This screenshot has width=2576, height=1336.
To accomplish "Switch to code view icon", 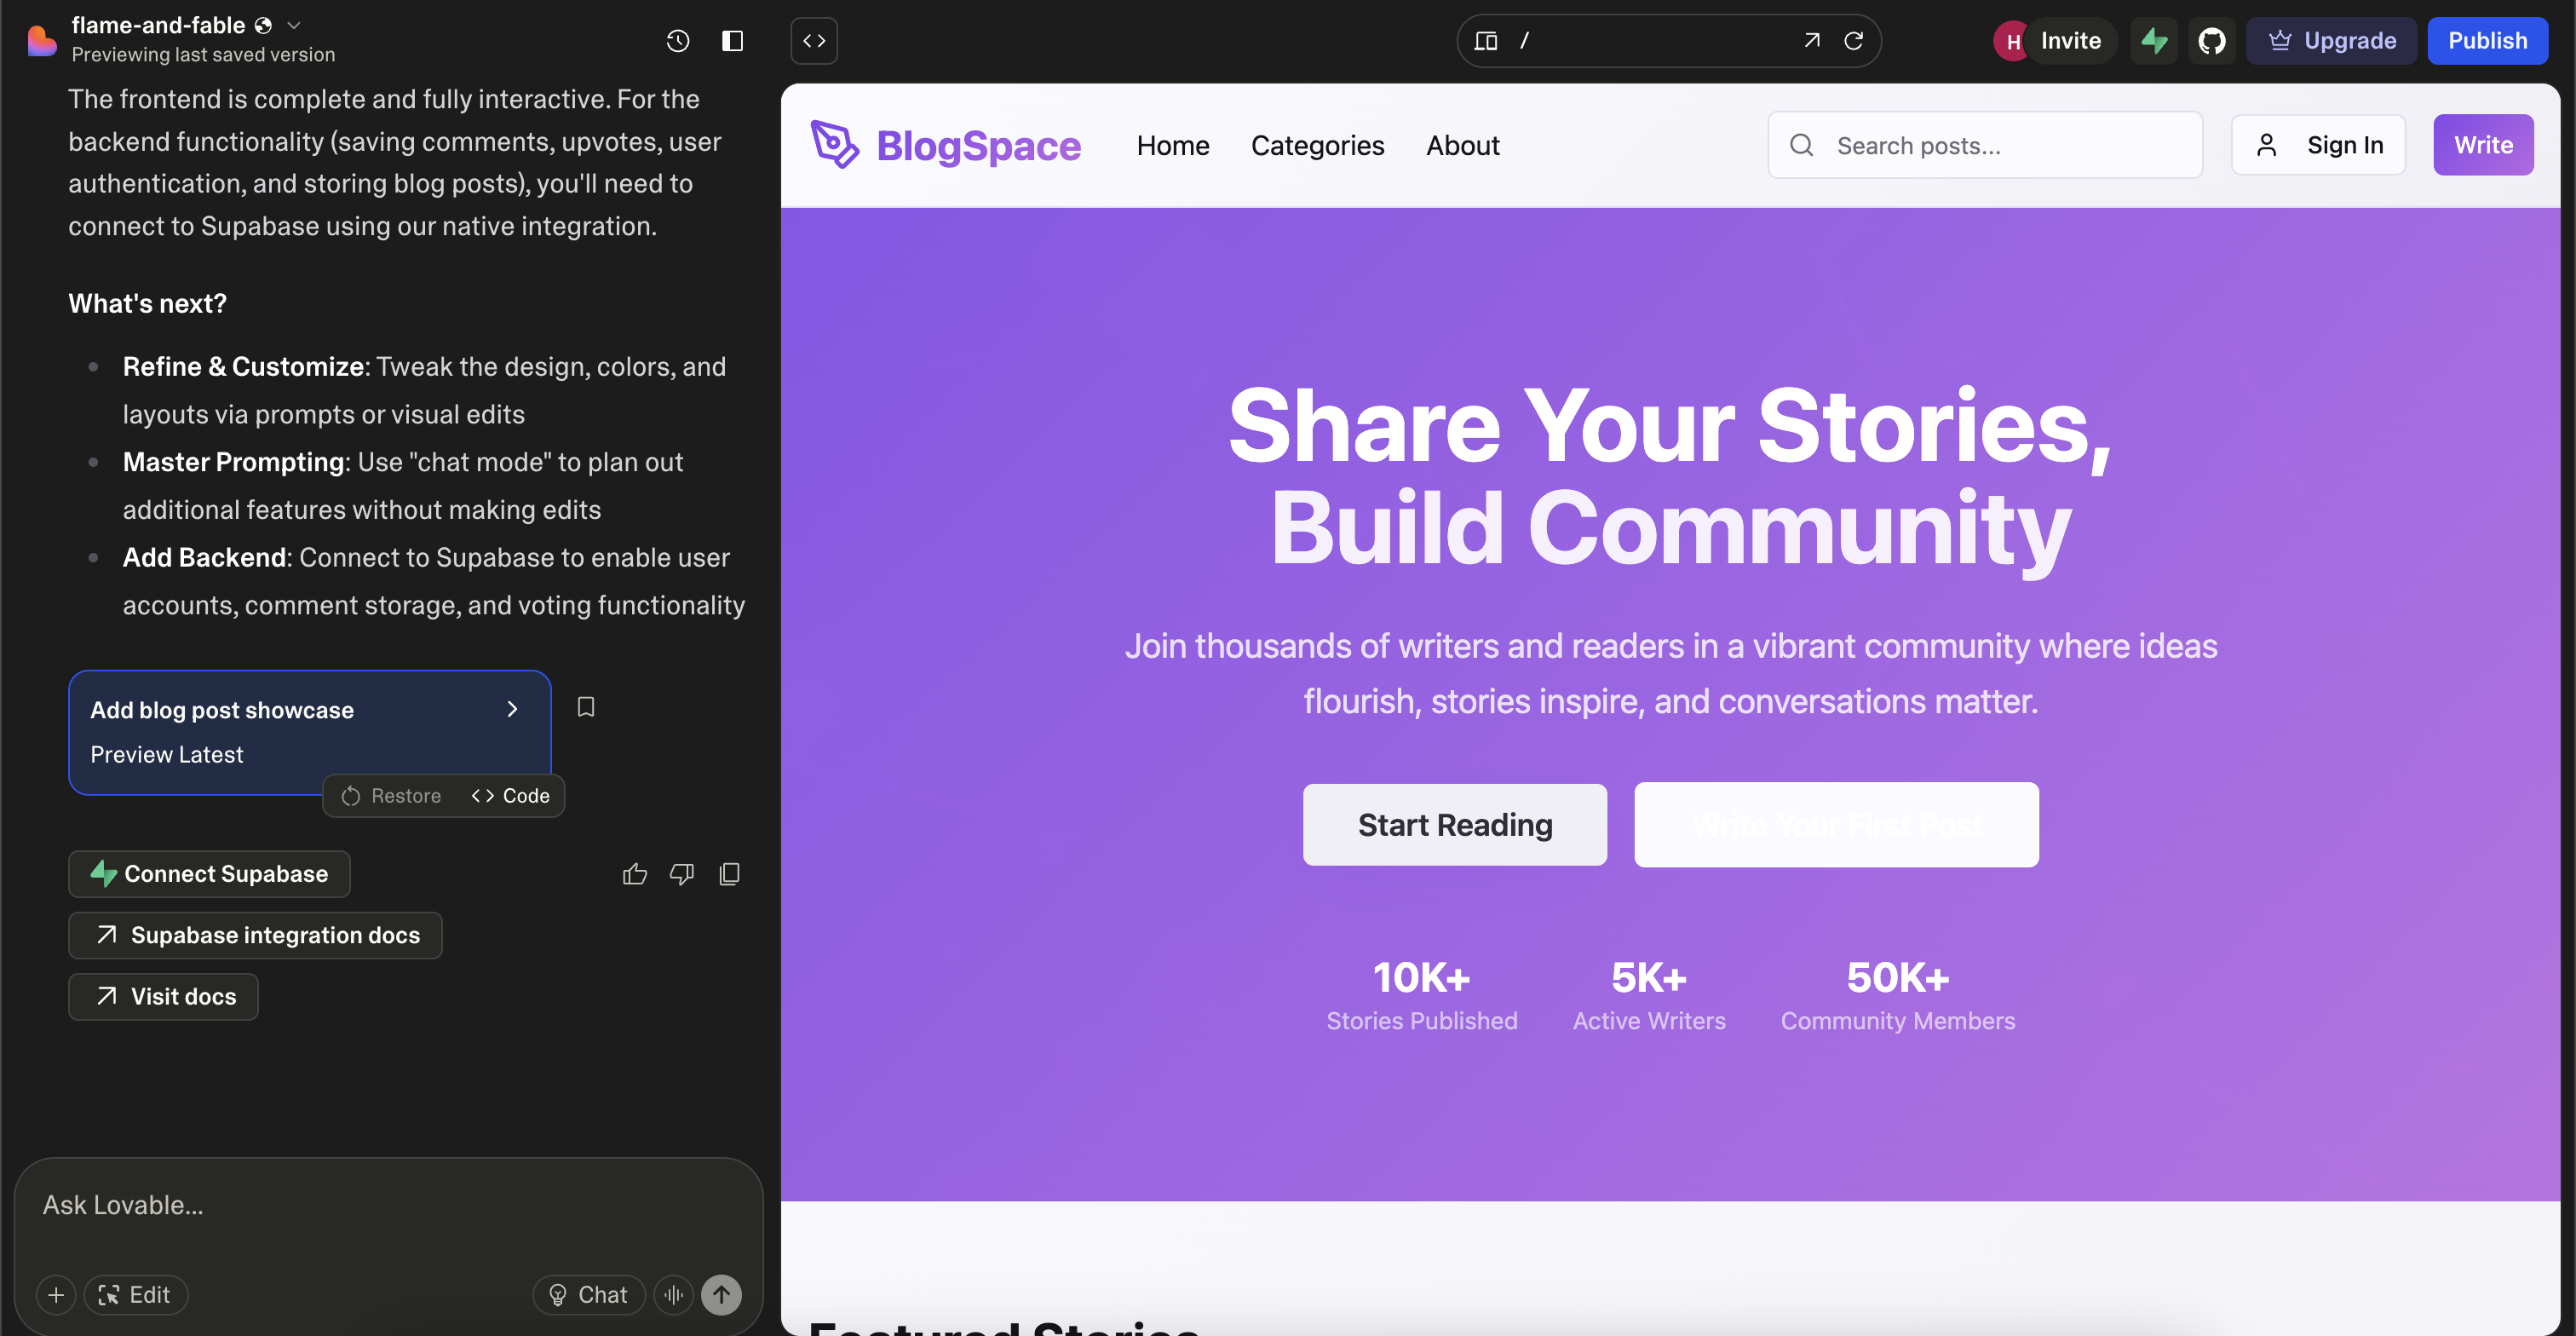I will (814, 40).
